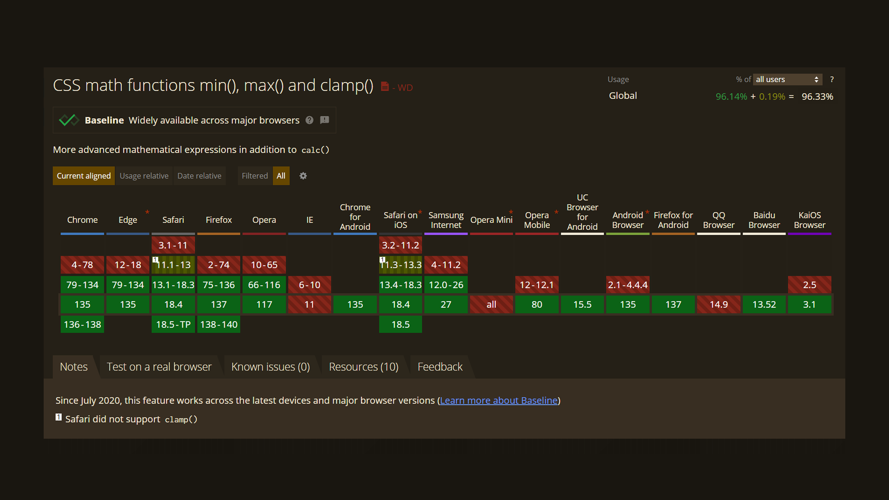Click the Android Browser column header
Viewport: 889px width, 500px height.
[x=628, y=220]
